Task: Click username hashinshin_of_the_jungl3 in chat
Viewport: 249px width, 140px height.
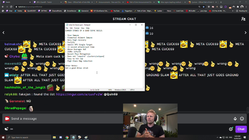Action: click(25, 87)
